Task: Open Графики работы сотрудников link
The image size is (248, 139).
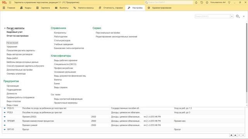Action: [x=21, y=97]
